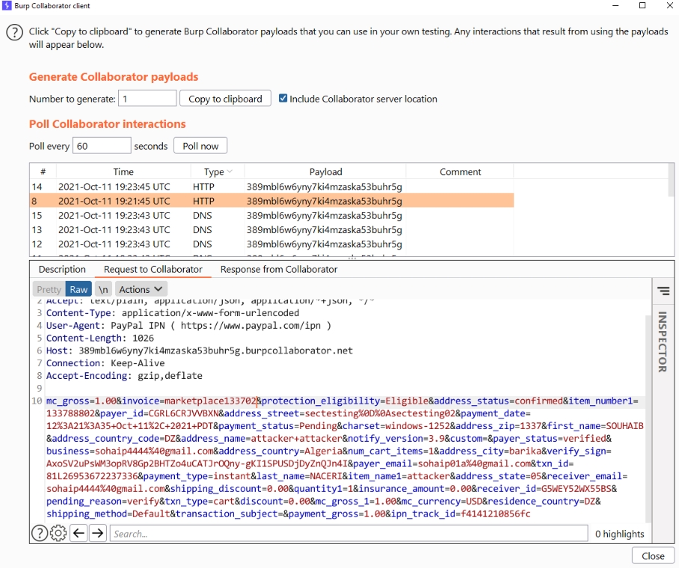Switch to Pretty view mode

pyautogui.click(x=49, y=289)
